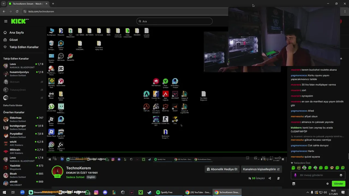This screenshot has width=349, height=196.
Task: Click Abonelik Hediye Et button
Action: (x=222, y=169)
